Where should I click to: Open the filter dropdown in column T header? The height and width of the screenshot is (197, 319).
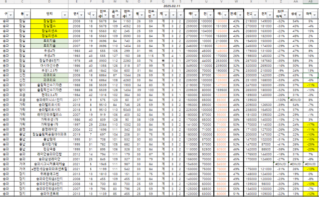click(x=195, y=15)
